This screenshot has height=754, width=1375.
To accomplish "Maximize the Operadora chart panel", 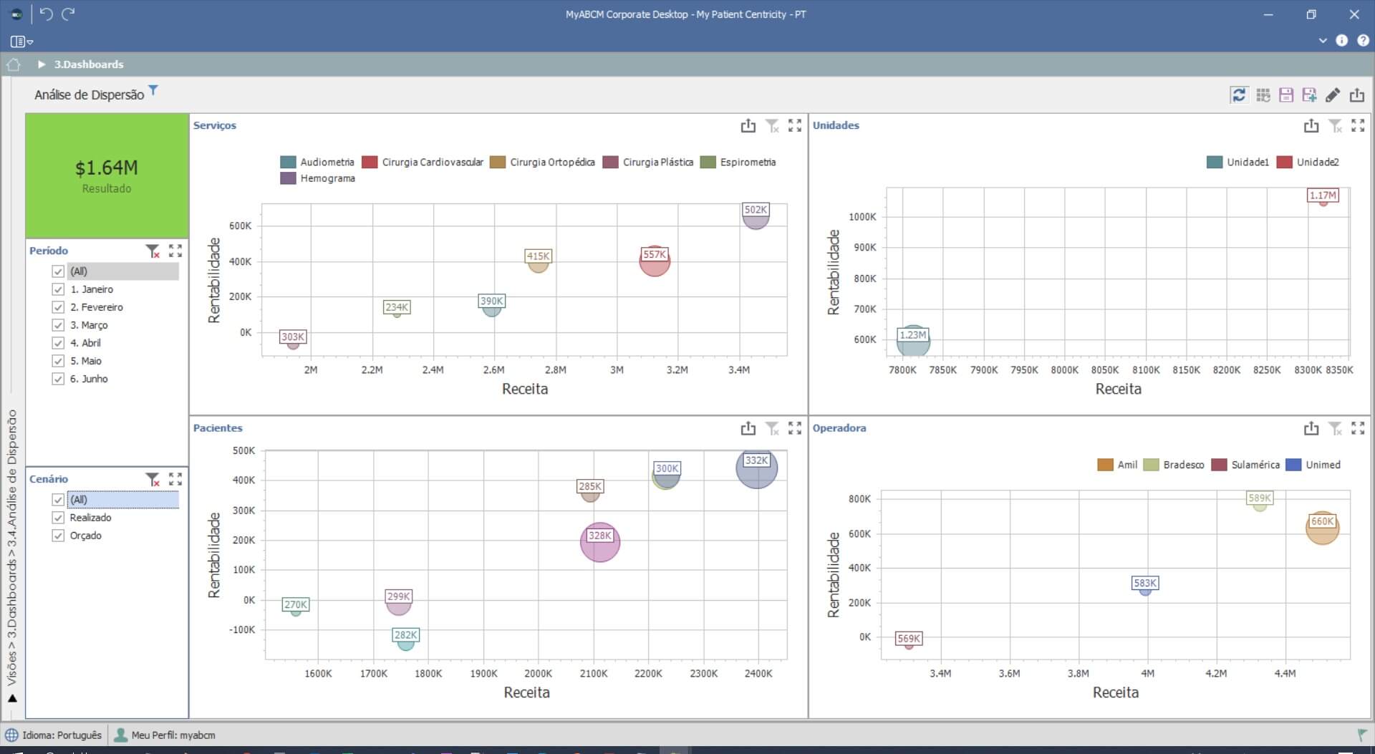I will tap(1358, 428).
